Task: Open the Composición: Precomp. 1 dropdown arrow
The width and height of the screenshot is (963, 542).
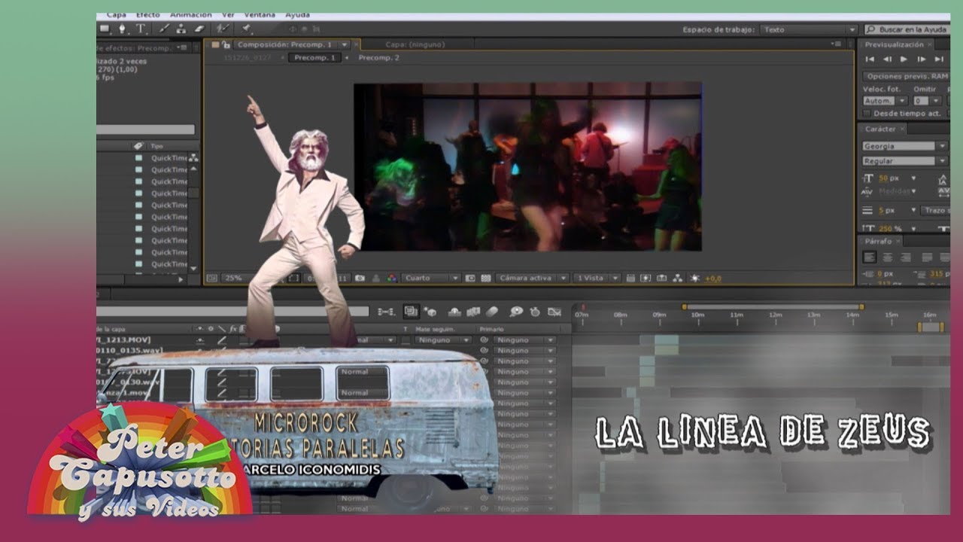Action: [x=346, y=44]
